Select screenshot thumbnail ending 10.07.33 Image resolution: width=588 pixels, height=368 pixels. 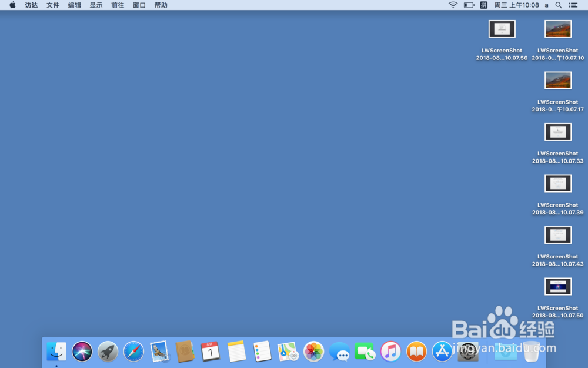[557, 132]
